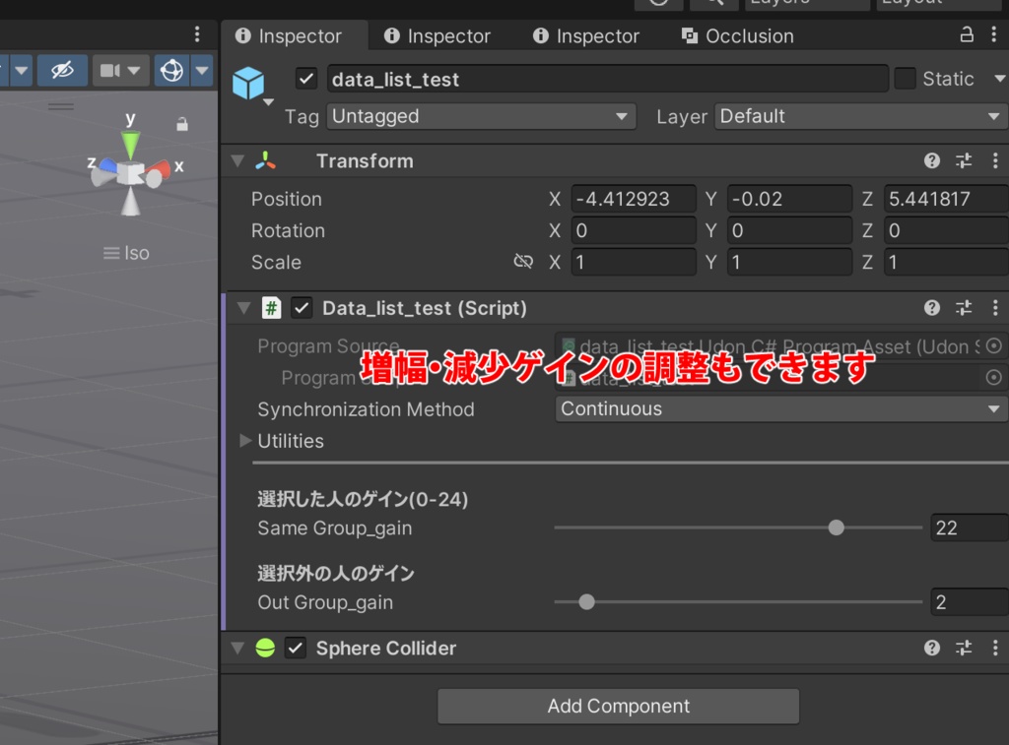Screen dimensions: 1009x745
Task: Click the green Y axis gizmo cone
Action: point(131,145)
